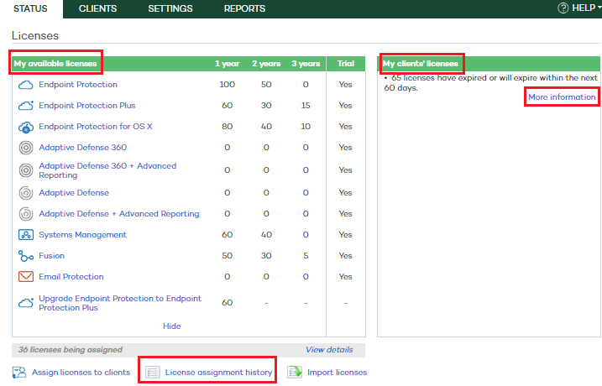Click Assign licenses to clients link
Image resolution: width=602 pixels, height=386 pixels.
coord(81,373)
